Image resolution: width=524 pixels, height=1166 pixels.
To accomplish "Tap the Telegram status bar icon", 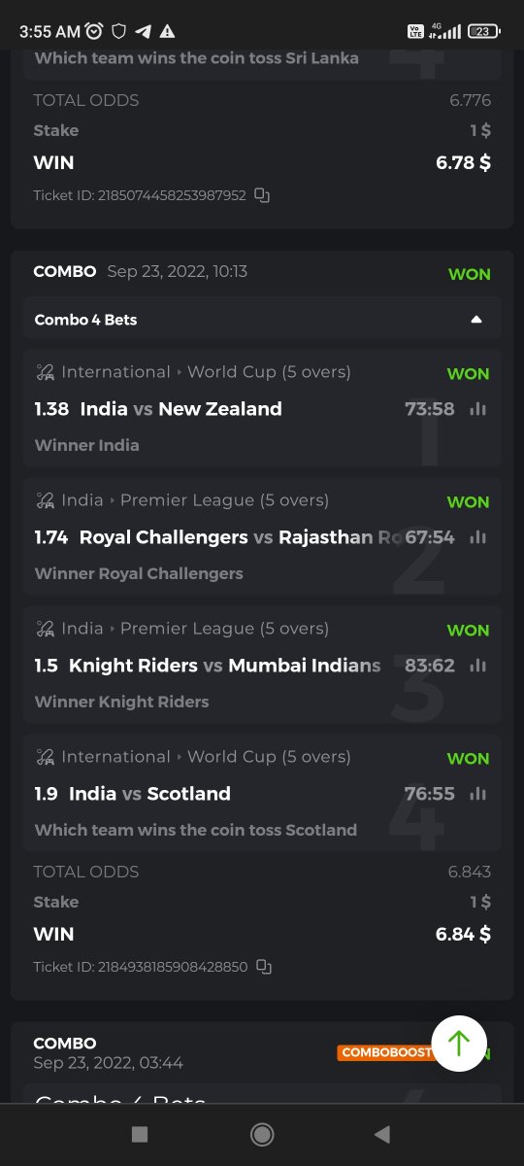I will click(x=144, y=31).
